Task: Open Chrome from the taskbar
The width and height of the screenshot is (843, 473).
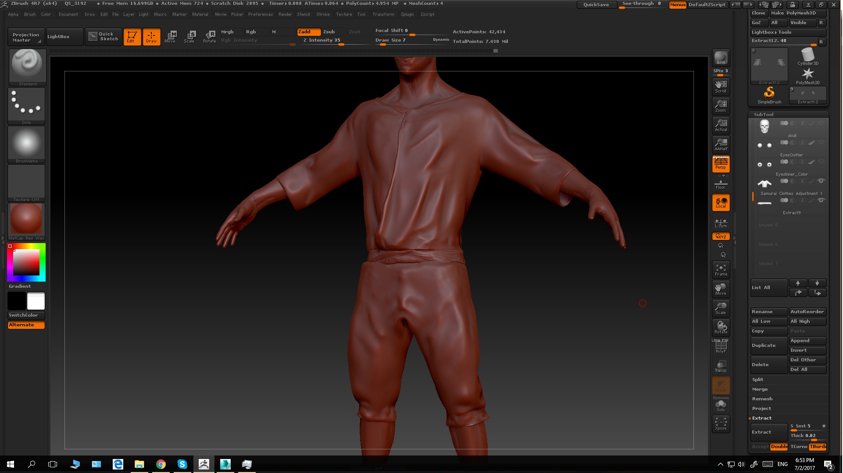Action: [x=161, y=465]
